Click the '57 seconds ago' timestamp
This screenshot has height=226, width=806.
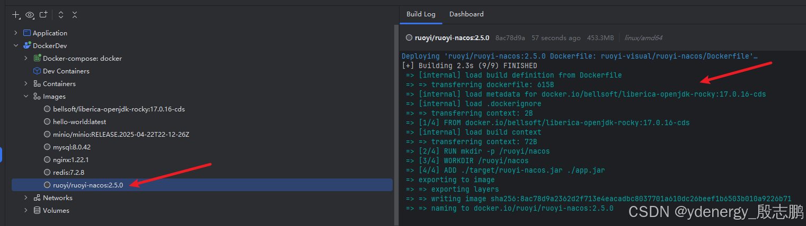pyautogui.click(x=556, y=37)
